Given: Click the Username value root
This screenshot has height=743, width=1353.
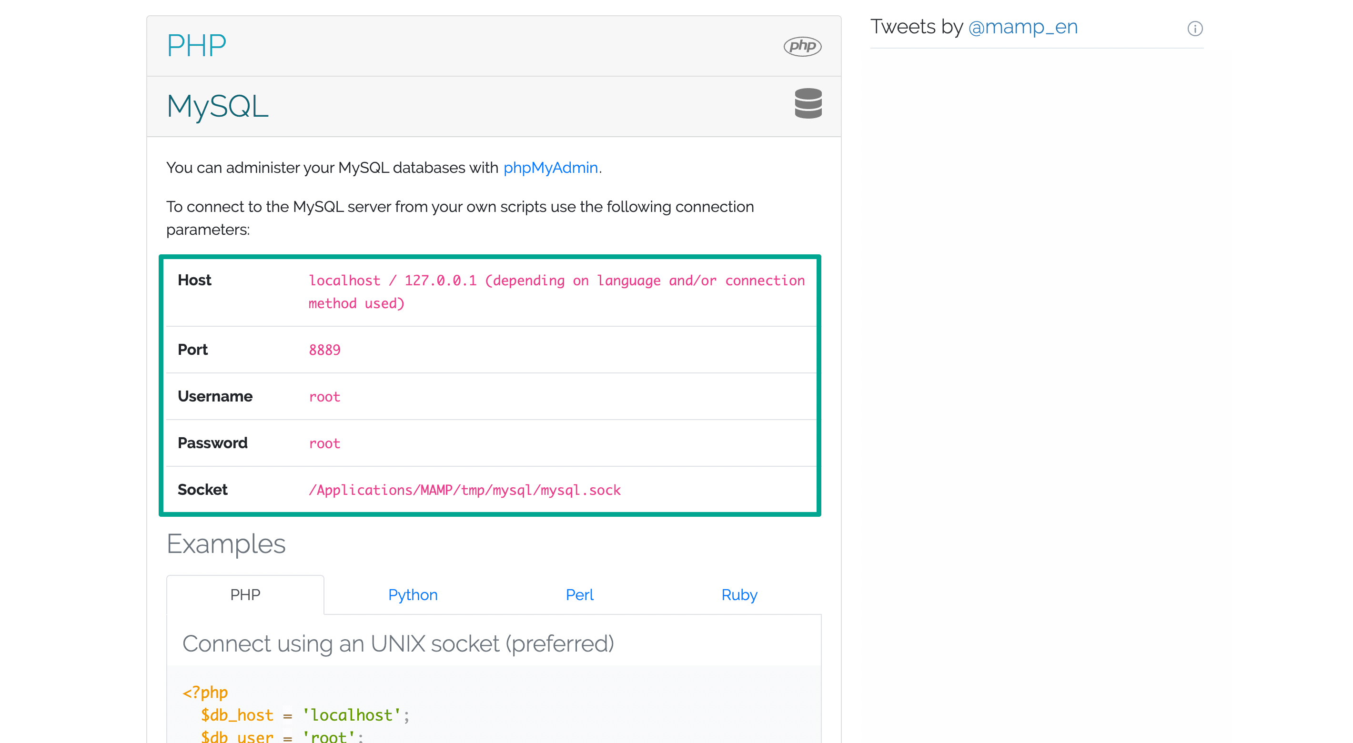Looking at the screenshot, I should point(324,397).
